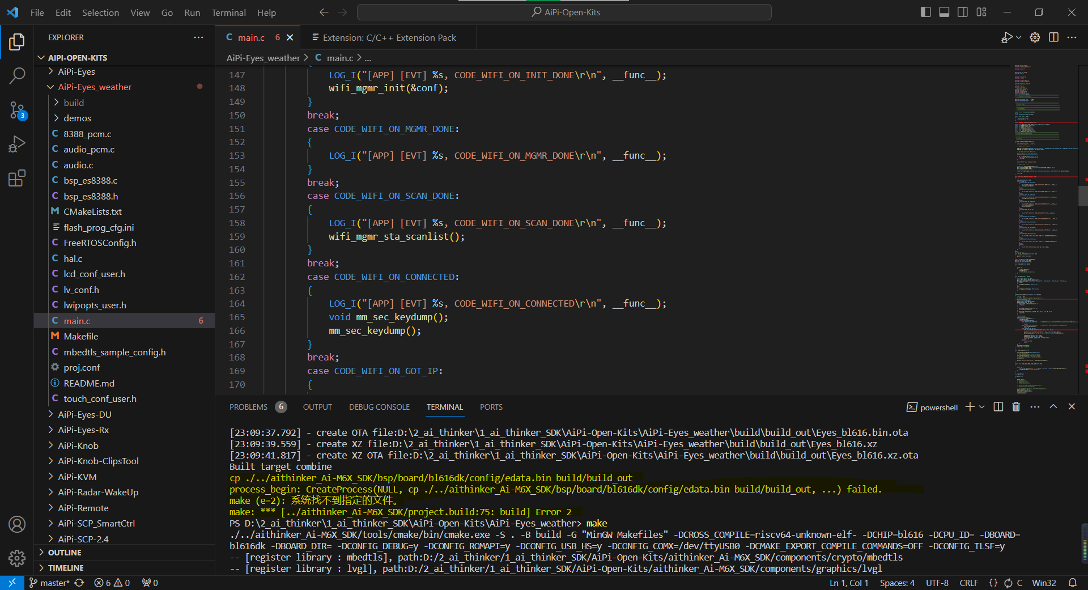This screenshot has height=590, width=1088.
Task: Click the AiPi-Eyes_weather breadcrumb segment
Action: click(263, 58)
